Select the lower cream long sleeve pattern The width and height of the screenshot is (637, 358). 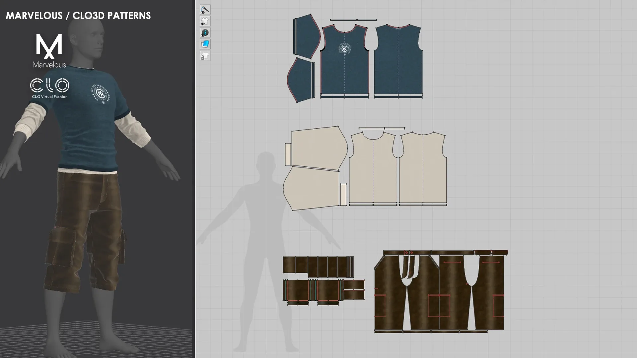pos(311,188)
